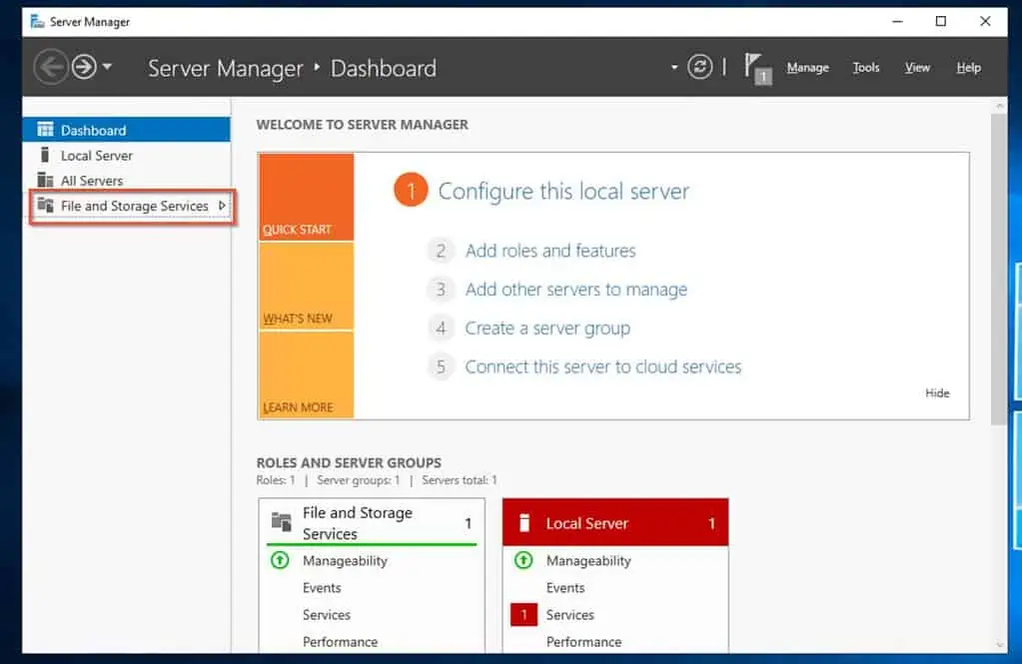Open the View menu

(x=917, y=67)
